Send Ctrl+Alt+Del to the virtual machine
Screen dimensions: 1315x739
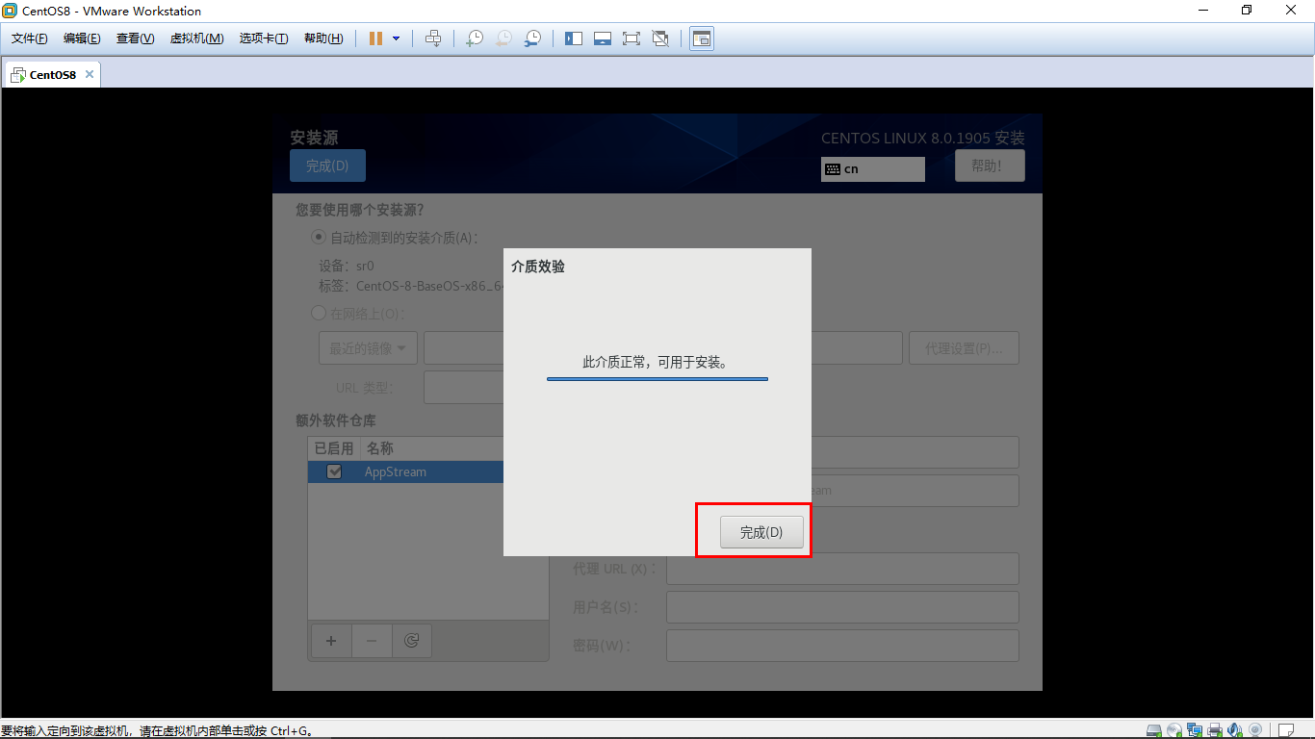click(x=433, y=38)
